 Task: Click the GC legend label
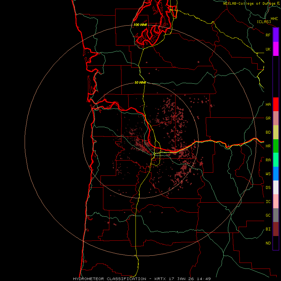[268, 215]
